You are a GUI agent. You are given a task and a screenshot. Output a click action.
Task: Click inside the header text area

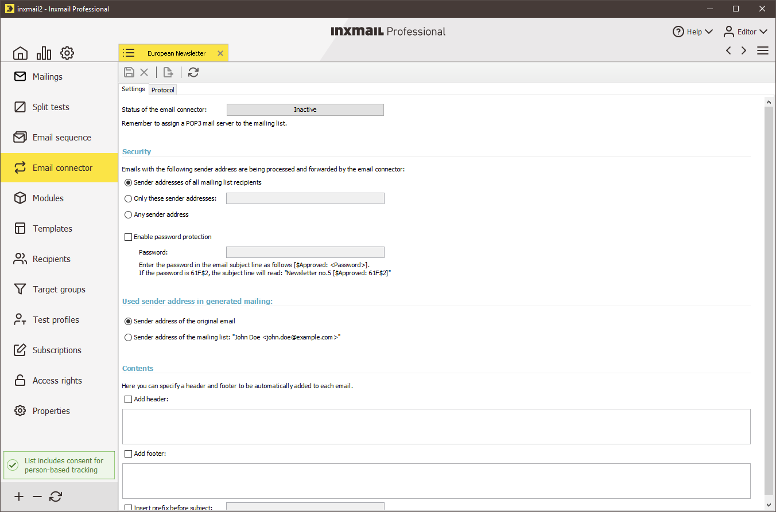(436, 427)
